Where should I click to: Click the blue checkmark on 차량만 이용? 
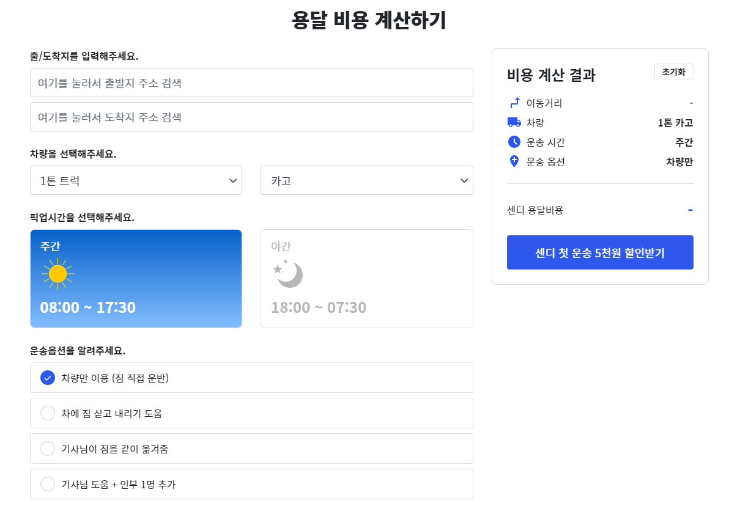coord(48,377)
